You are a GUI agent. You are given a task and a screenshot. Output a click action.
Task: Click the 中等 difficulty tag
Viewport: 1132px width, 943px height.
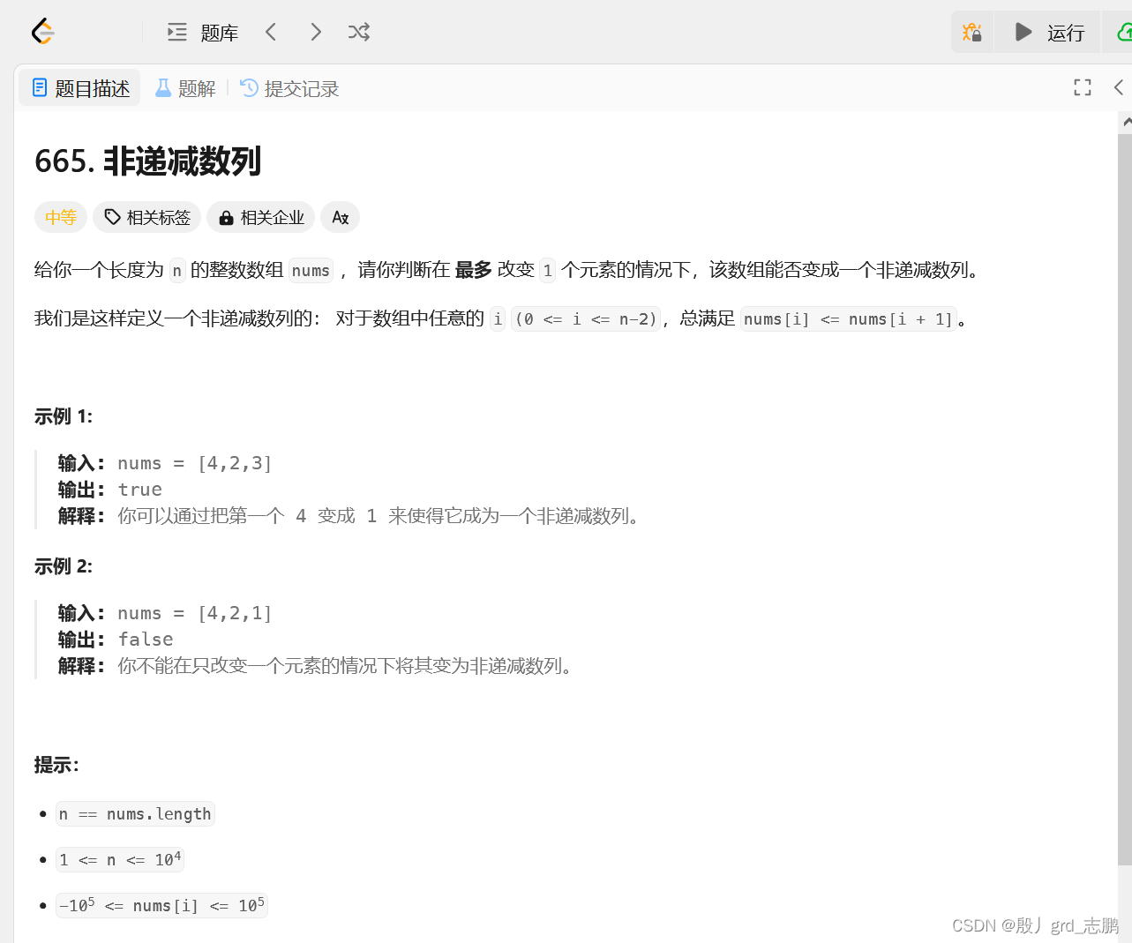pos(61,217)
